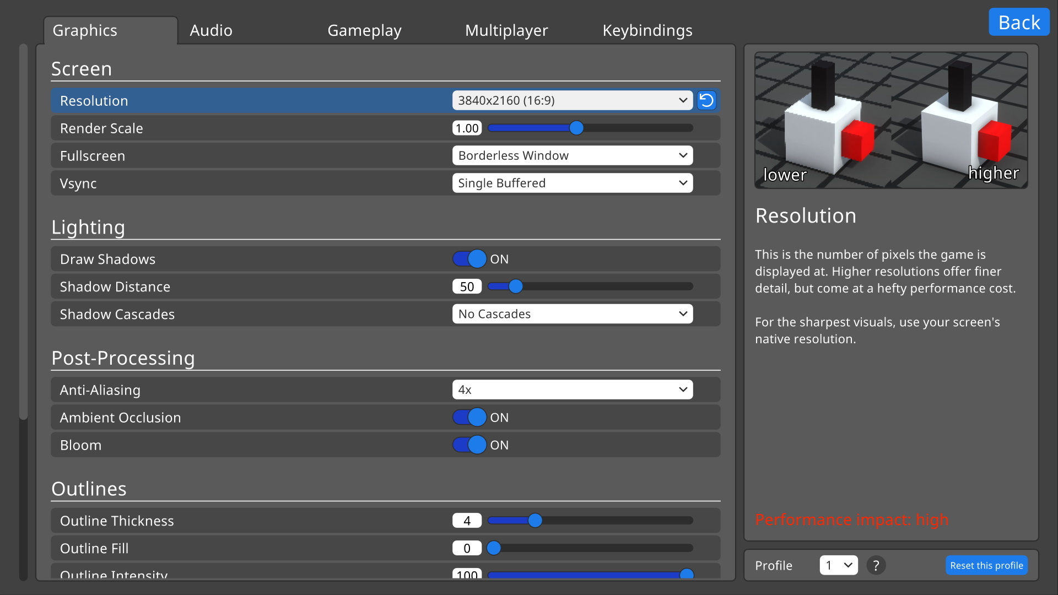This screenshot has height=595, width=1058.
Task: Open the Resolution dropdown showing 3840x2160
Action: [x=573, y=100]
